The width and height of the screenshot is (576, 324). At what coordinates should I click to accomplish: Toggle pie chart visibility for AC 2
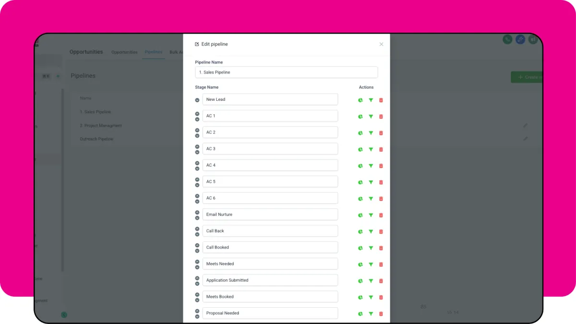[360, 133]
